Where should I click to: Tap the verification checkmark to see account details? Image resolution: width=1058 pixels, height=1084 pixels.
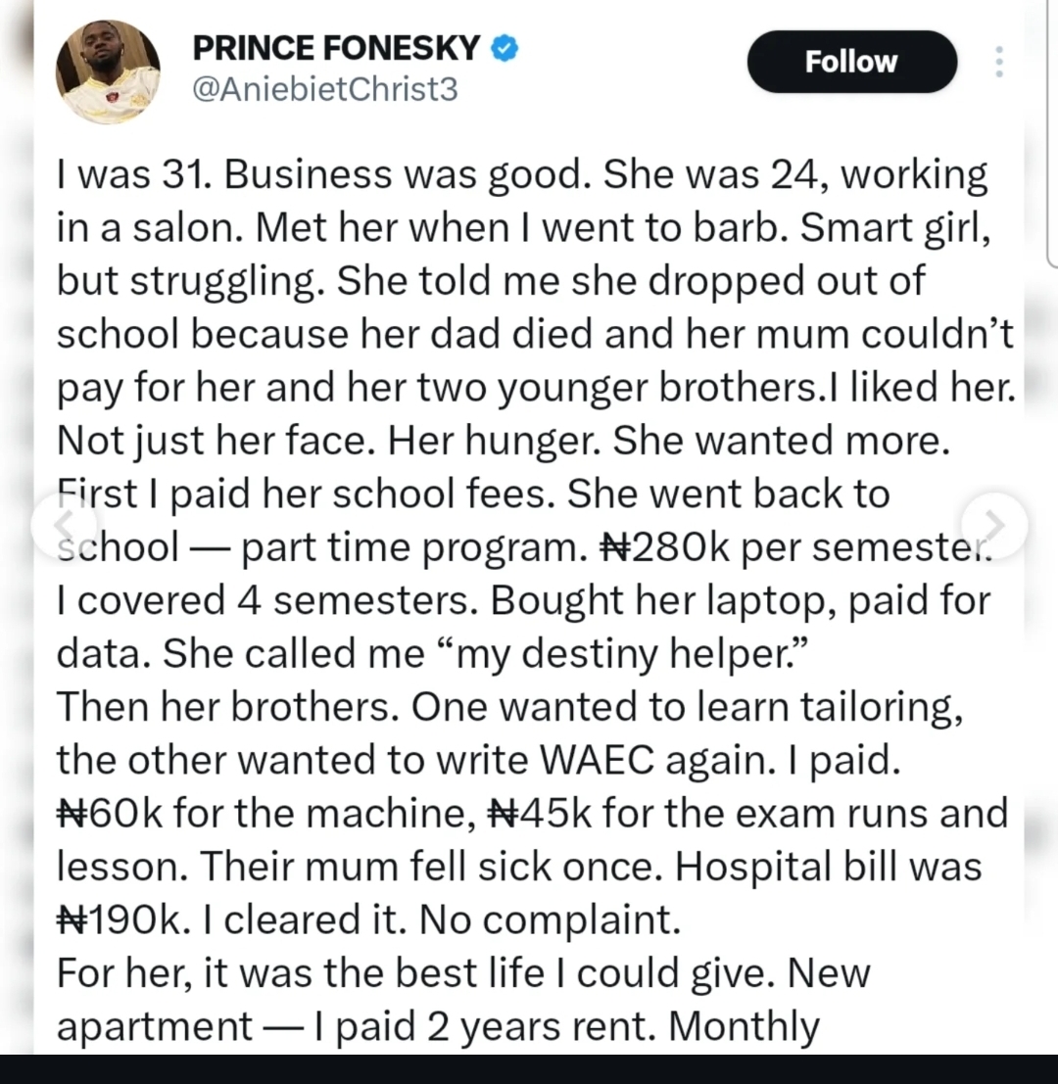pos(503,46)
